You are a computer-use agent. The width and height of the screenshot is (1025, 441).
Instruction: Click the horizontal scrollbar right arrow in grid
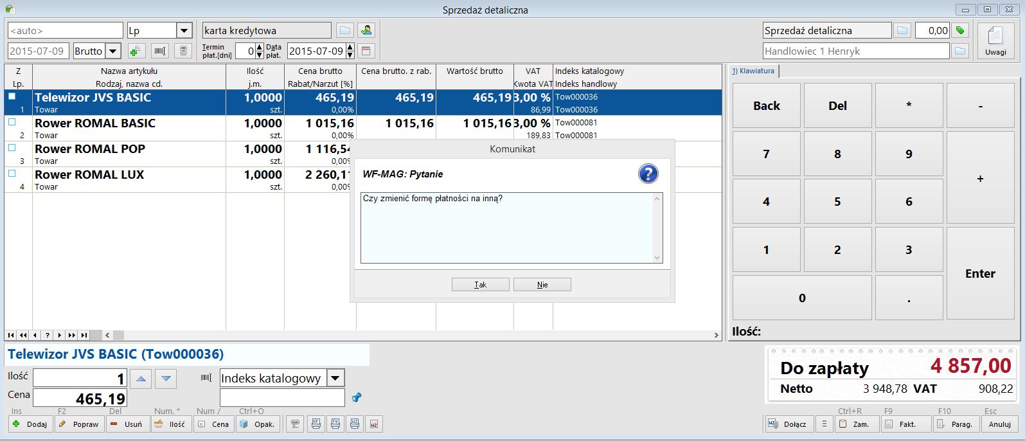coord(717,335)
